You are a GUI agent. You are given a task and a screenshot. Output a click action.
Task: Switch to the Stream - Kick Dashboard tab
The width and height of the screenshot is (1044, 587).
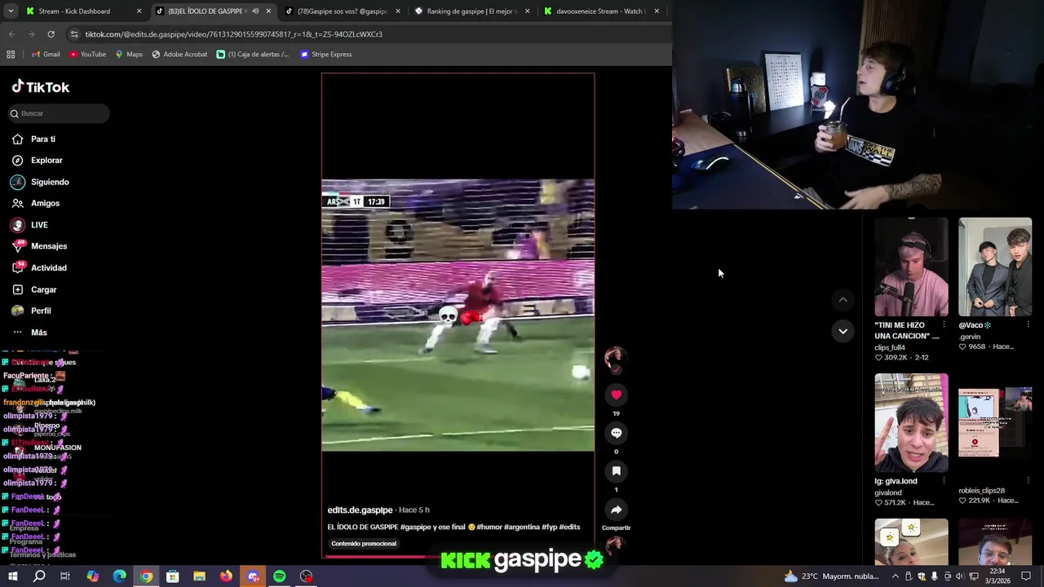tap(83, 11)
